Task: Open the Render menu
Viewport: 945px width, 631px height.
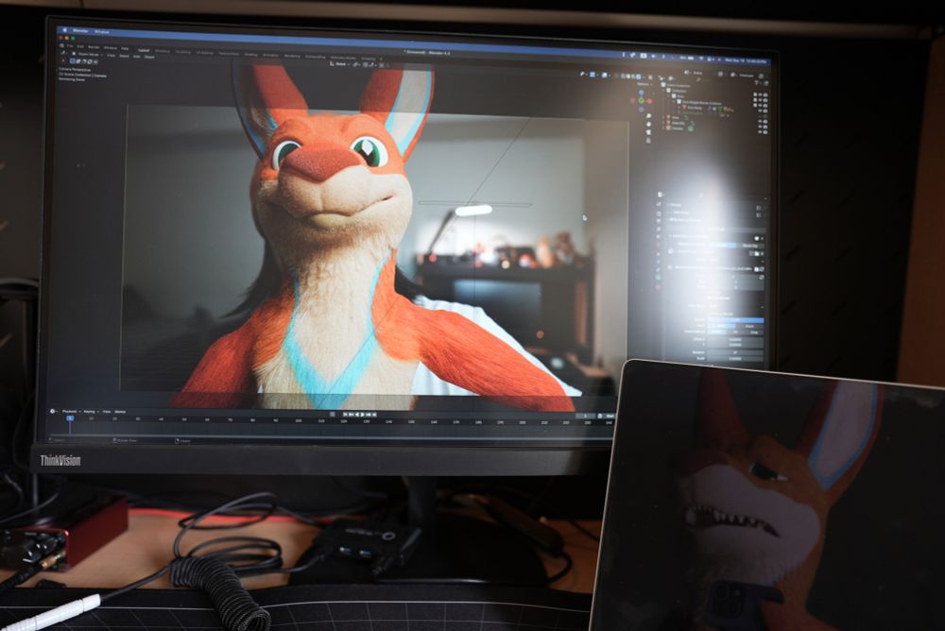Action: [94, 47]
